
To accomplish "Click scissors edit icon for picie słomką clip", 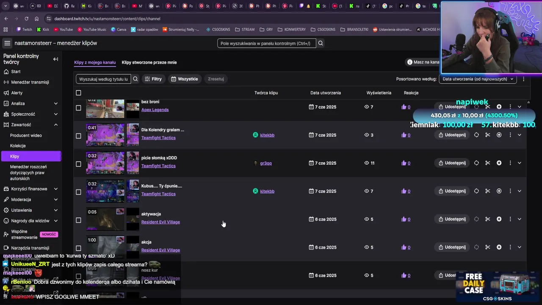I will coord(488,163).
